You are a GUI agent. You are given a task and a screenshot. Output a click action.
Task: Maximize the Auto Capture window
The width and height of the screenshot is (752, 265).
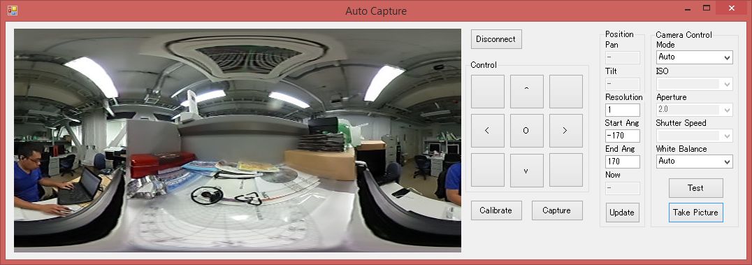click(x=706, y=8)
